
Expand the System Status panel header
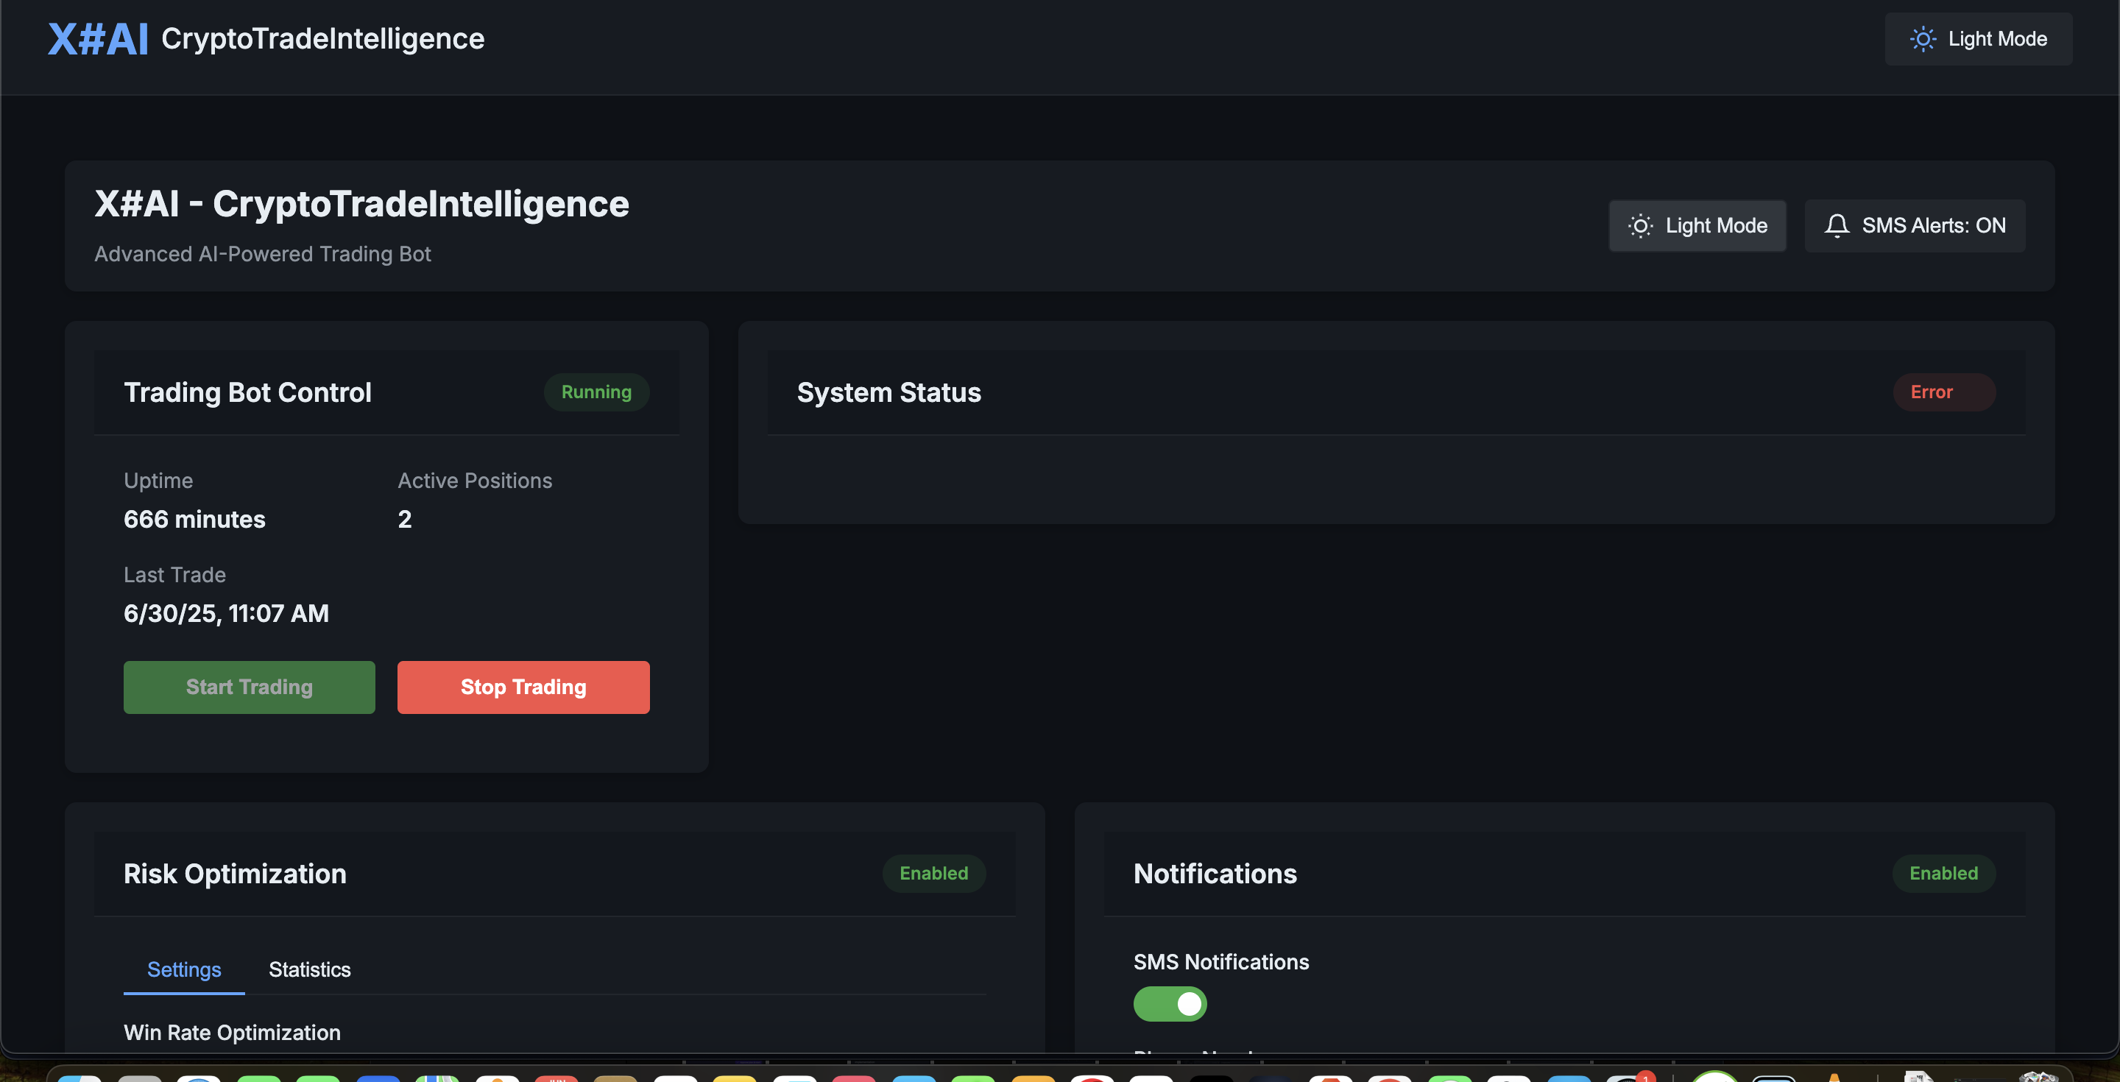pyautogui.click(x=888, y=392)
